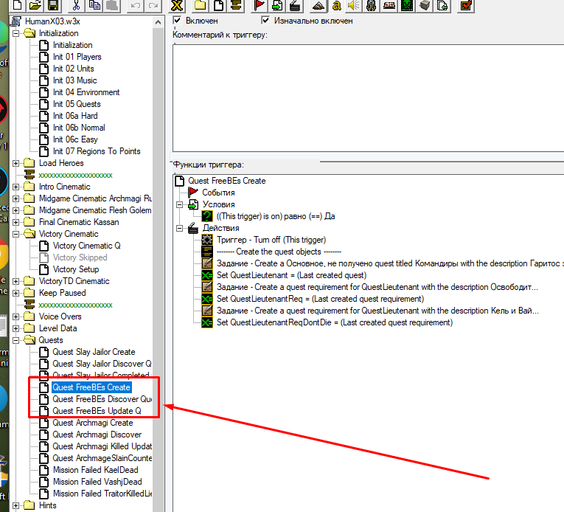Click the New Condition green arrow toolbar icon
The width and height of the screenshot is (564, 512).
(277, 5)
